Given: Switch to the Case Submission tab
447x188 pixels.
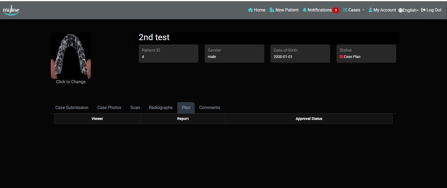Looking at the screenshot, I should [x=72, y=108].
